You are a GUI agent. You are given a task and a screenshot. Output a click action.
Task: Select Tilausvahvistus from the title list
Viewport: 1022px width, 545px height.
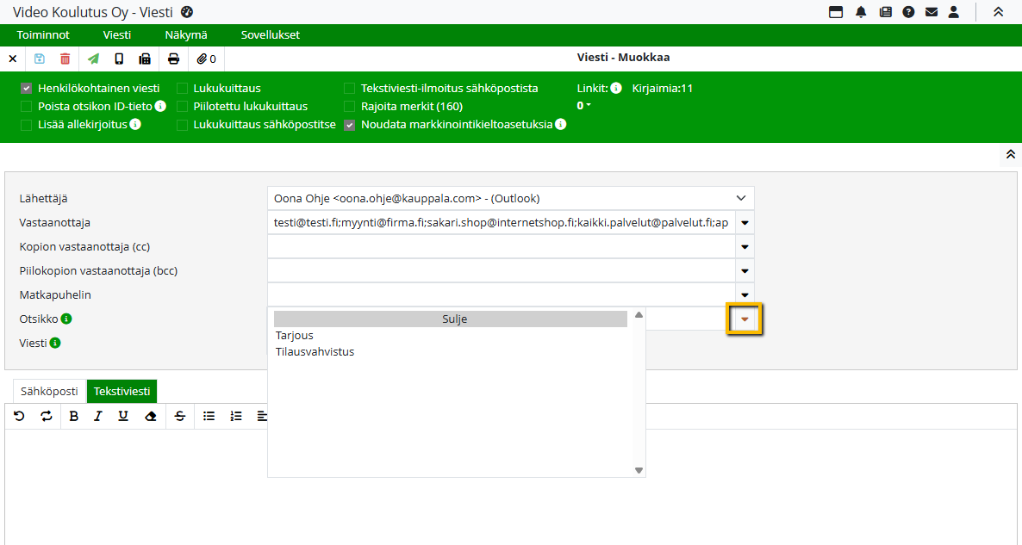click(x=315, y=351)
